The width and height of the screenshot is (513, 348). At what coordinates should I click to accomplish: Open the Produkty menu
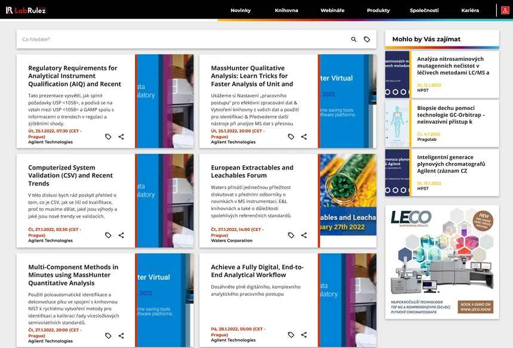coord(378,11)
